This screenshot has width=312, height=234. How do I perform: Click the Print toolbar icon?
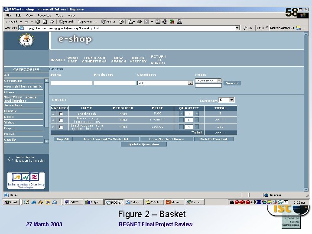pos(139,22)
